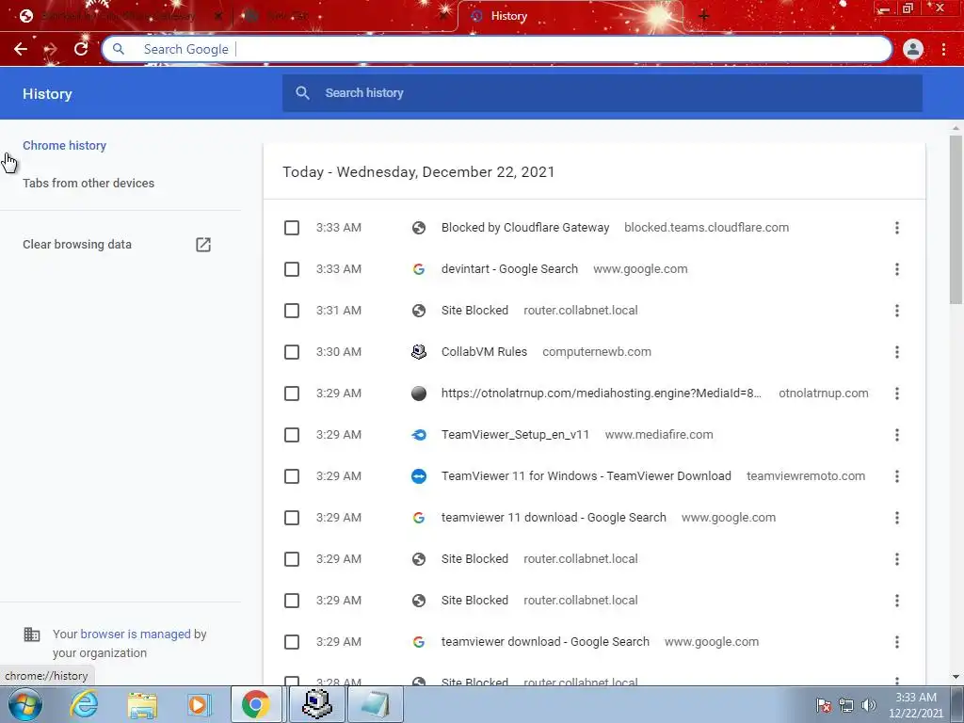Check the TeamViewer 11 for Windows entry checkbox
964x723 pixels.
tap(292, 476)
